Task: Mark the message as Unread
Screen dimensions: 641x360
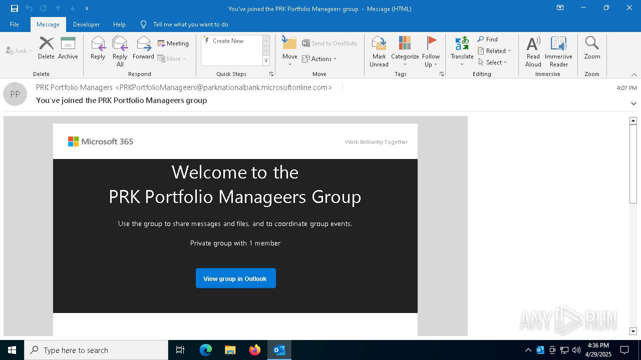Action: [379, 51]
